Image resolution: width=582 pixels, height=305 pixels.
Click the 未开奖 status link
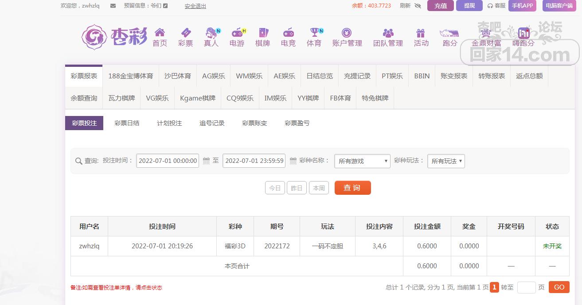pos(552,246)
